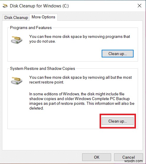Close the Disk Cleanup dialog window
Viewport: 146px width, 164px height.
[139, 6]
